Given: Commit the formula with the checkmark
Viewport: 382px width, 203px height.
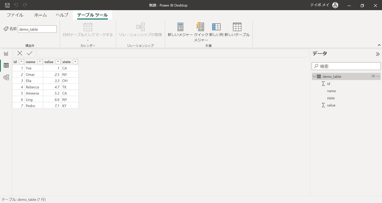Looking at the screenshot, I should (x=29, y=53).
